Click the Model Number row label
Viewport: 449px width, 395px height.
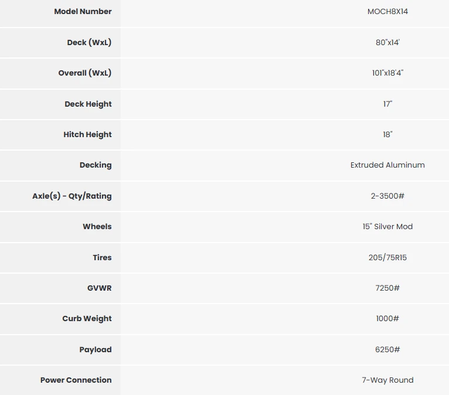tap(83, 12)
